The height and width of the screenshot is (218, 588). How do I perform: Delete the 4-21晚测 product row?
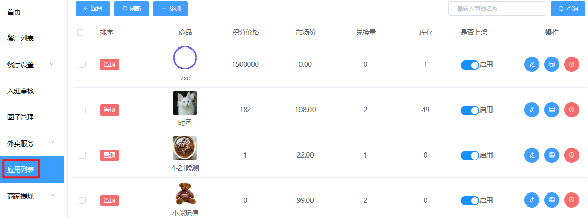click(571, 155)
